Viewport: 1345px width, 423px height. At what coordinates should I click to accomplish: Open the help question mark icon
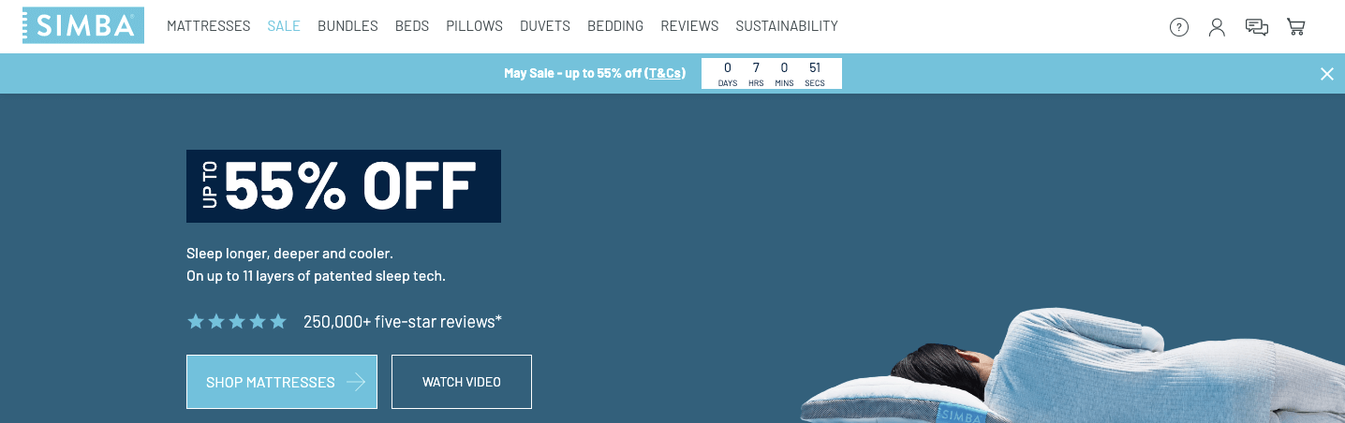(x=1179, y=27)
